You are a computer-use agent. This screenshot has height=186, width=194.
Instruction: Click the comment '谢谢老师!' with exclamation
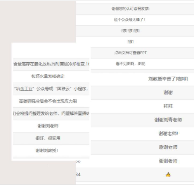168,134
